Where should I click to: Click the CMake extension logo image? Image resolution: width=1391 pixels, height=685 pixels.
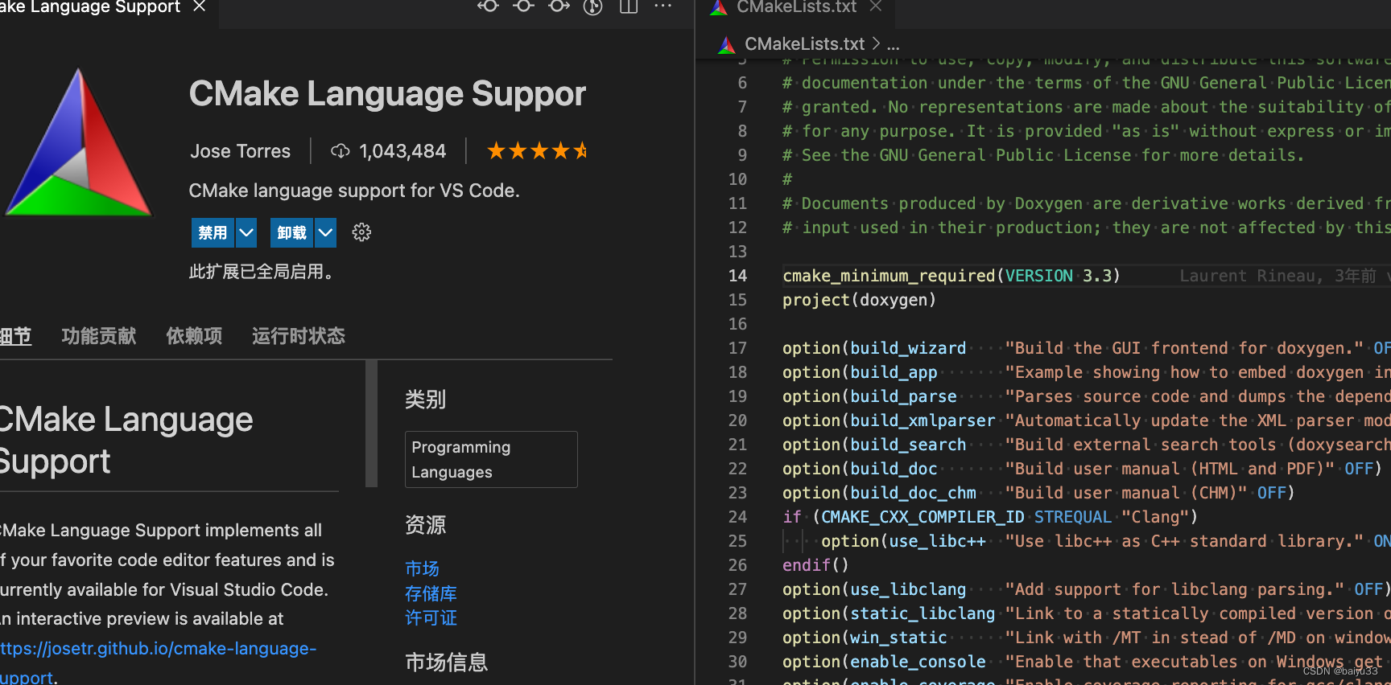(x=78, y=143)
